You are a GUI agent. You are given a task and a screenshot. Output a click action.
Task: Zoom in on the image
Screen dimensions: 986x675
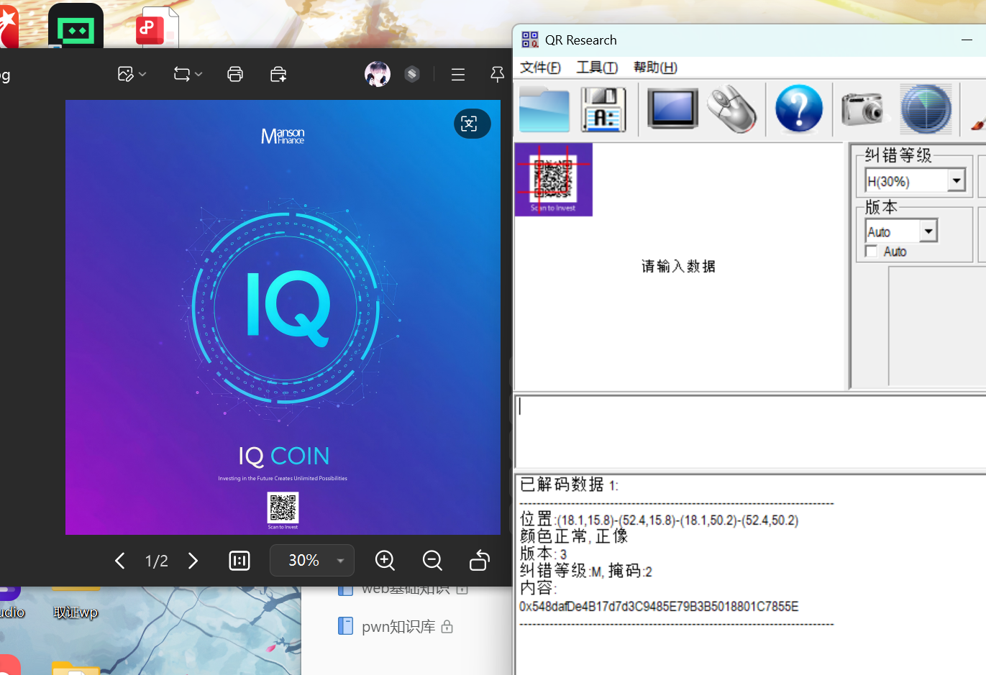[x=385, y=561]
